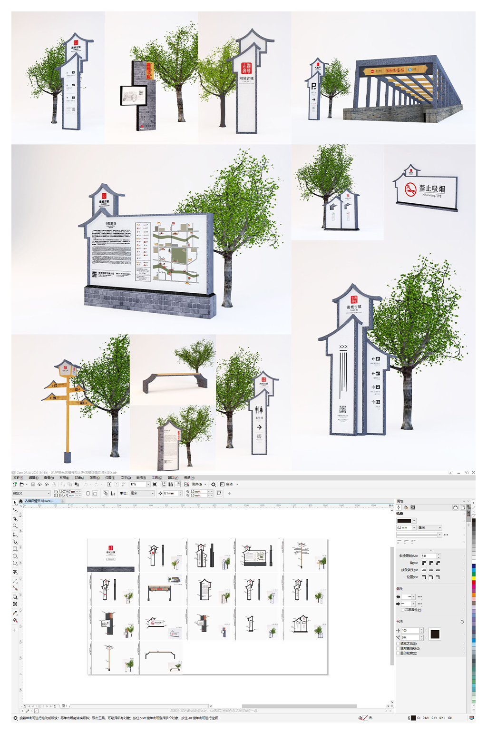Screen dimensions: 487x734
Task: Expand the outline color dropdown
Action: pyautogui.click(x=414, y=521)
